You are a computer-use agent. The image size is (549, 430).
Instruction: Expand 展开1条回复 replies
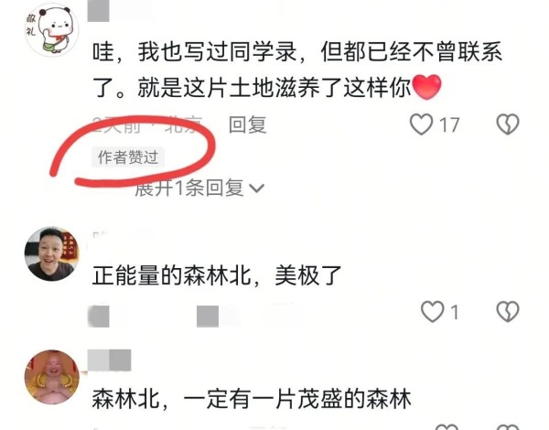coord(199,188)
